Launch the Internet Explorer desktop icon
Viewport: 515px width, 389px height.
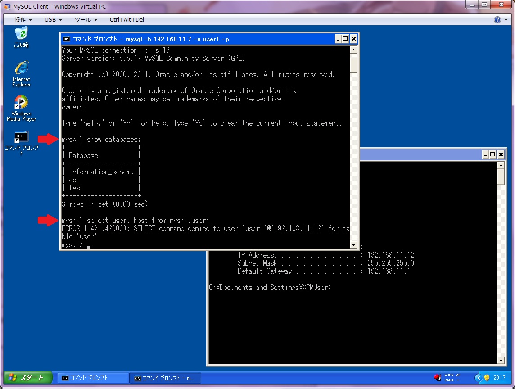coord(21,74)
